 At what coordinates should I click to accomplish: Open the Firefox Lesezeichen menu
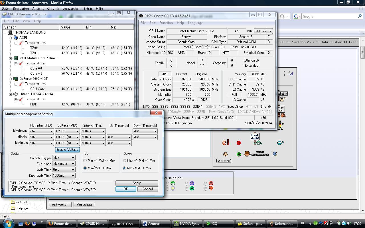71,9
